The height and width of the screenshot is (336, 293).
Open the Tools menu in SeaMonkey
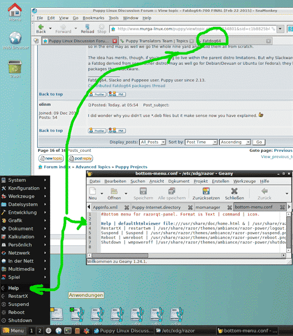click(x=113, y=18)
